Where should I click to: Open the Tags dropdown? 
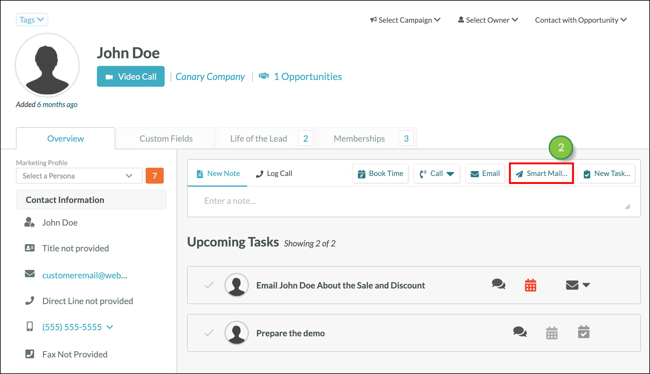pyautogui.click(x=32, y=19)
